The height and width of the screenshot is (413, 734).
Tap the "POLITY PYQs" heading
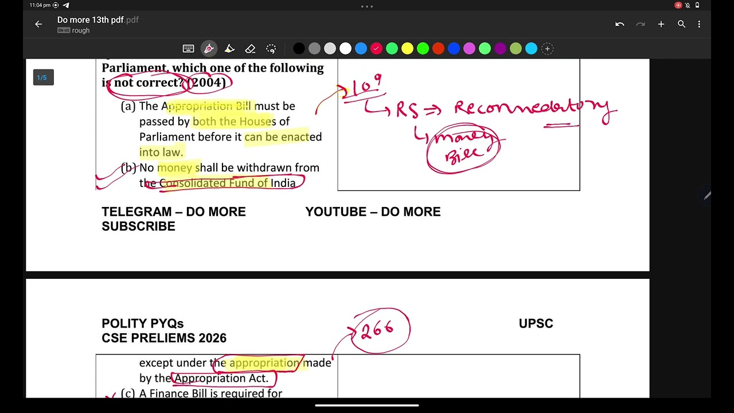[x=142, y=324]
